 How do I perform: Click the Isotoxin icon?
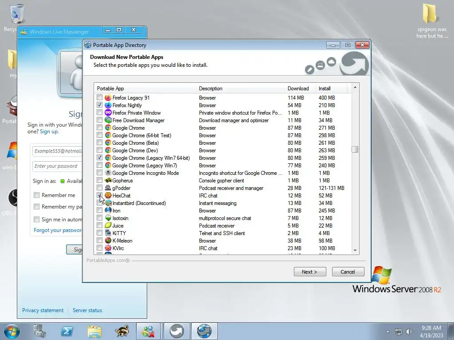click(108, 218)
